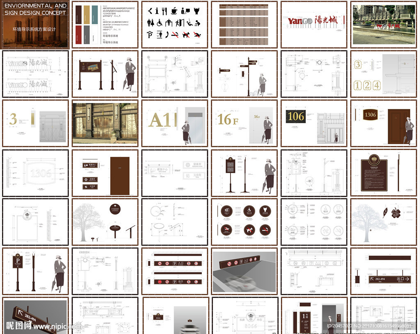This screenshot has height=334, width=420.
Task: Open the brown signage schedule table thumbnail
Action: click(244, 25)
